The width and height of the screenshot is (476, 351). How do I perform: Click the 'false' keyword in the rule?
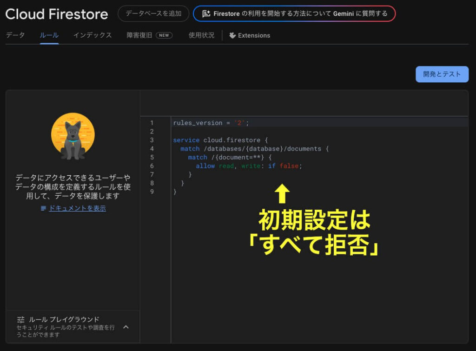(x=289, y=166)
